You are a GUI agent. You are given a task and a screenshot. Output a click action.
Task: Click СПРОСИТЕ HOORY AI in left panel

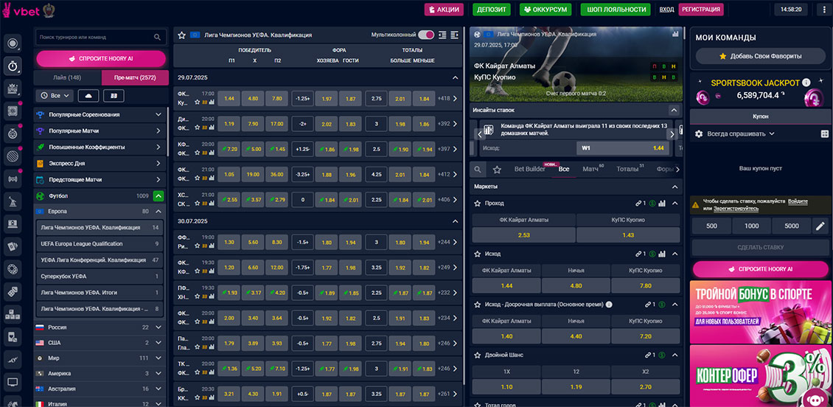point(101,59)
